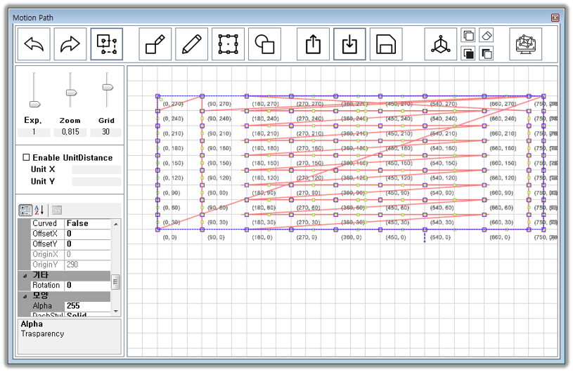Click the import download arrow icon
The image size is (573, 372).
pyautogui.click(x=349, y=44)
